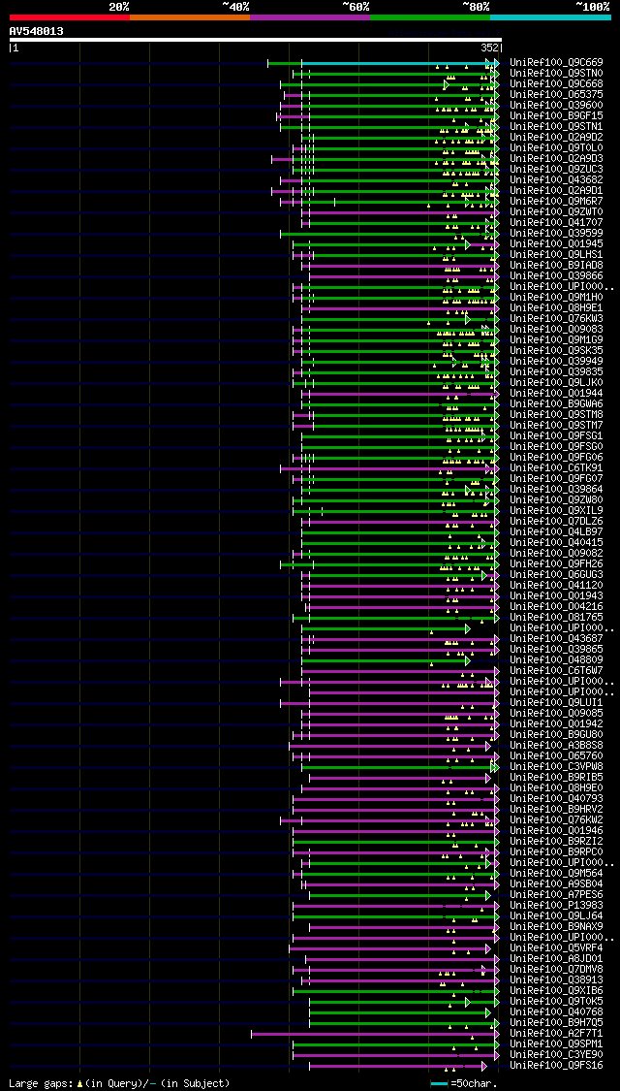The height and width of the screenshot is (1091, 620).
Task: Select hit label UniRef100_A7PES6
Action: point(556,895)
